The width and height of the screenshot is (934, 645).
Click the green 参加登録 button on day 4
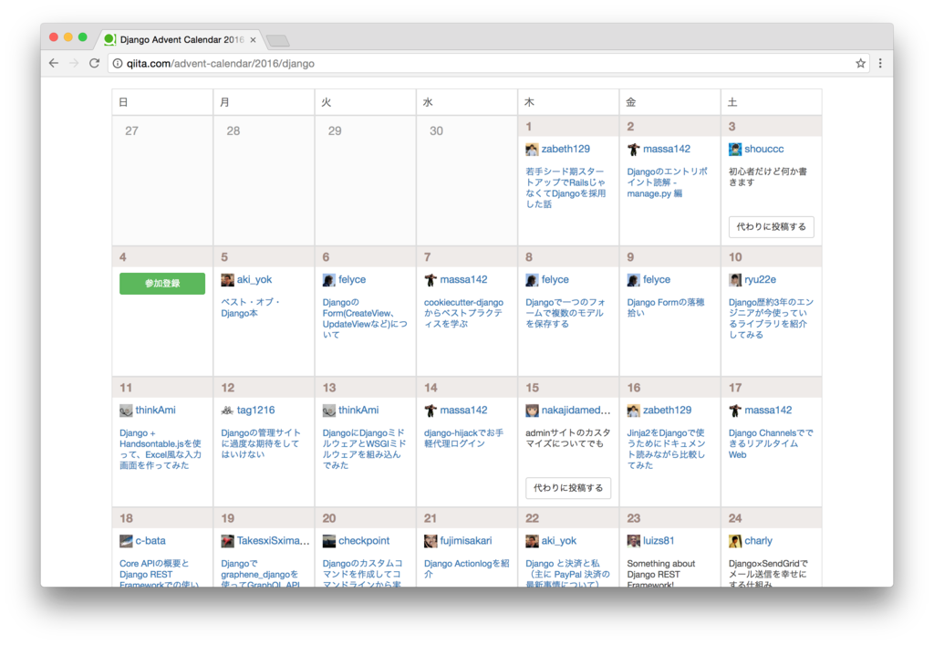[162, 284]
